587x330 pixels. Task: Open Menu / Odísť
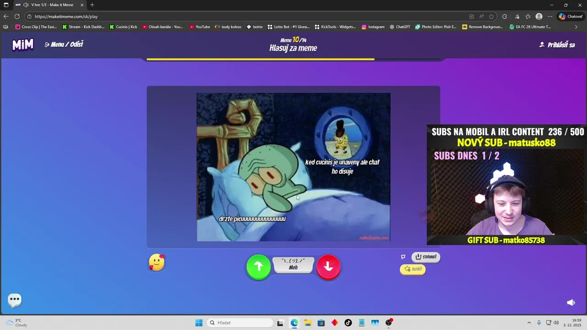click(64, 44)
